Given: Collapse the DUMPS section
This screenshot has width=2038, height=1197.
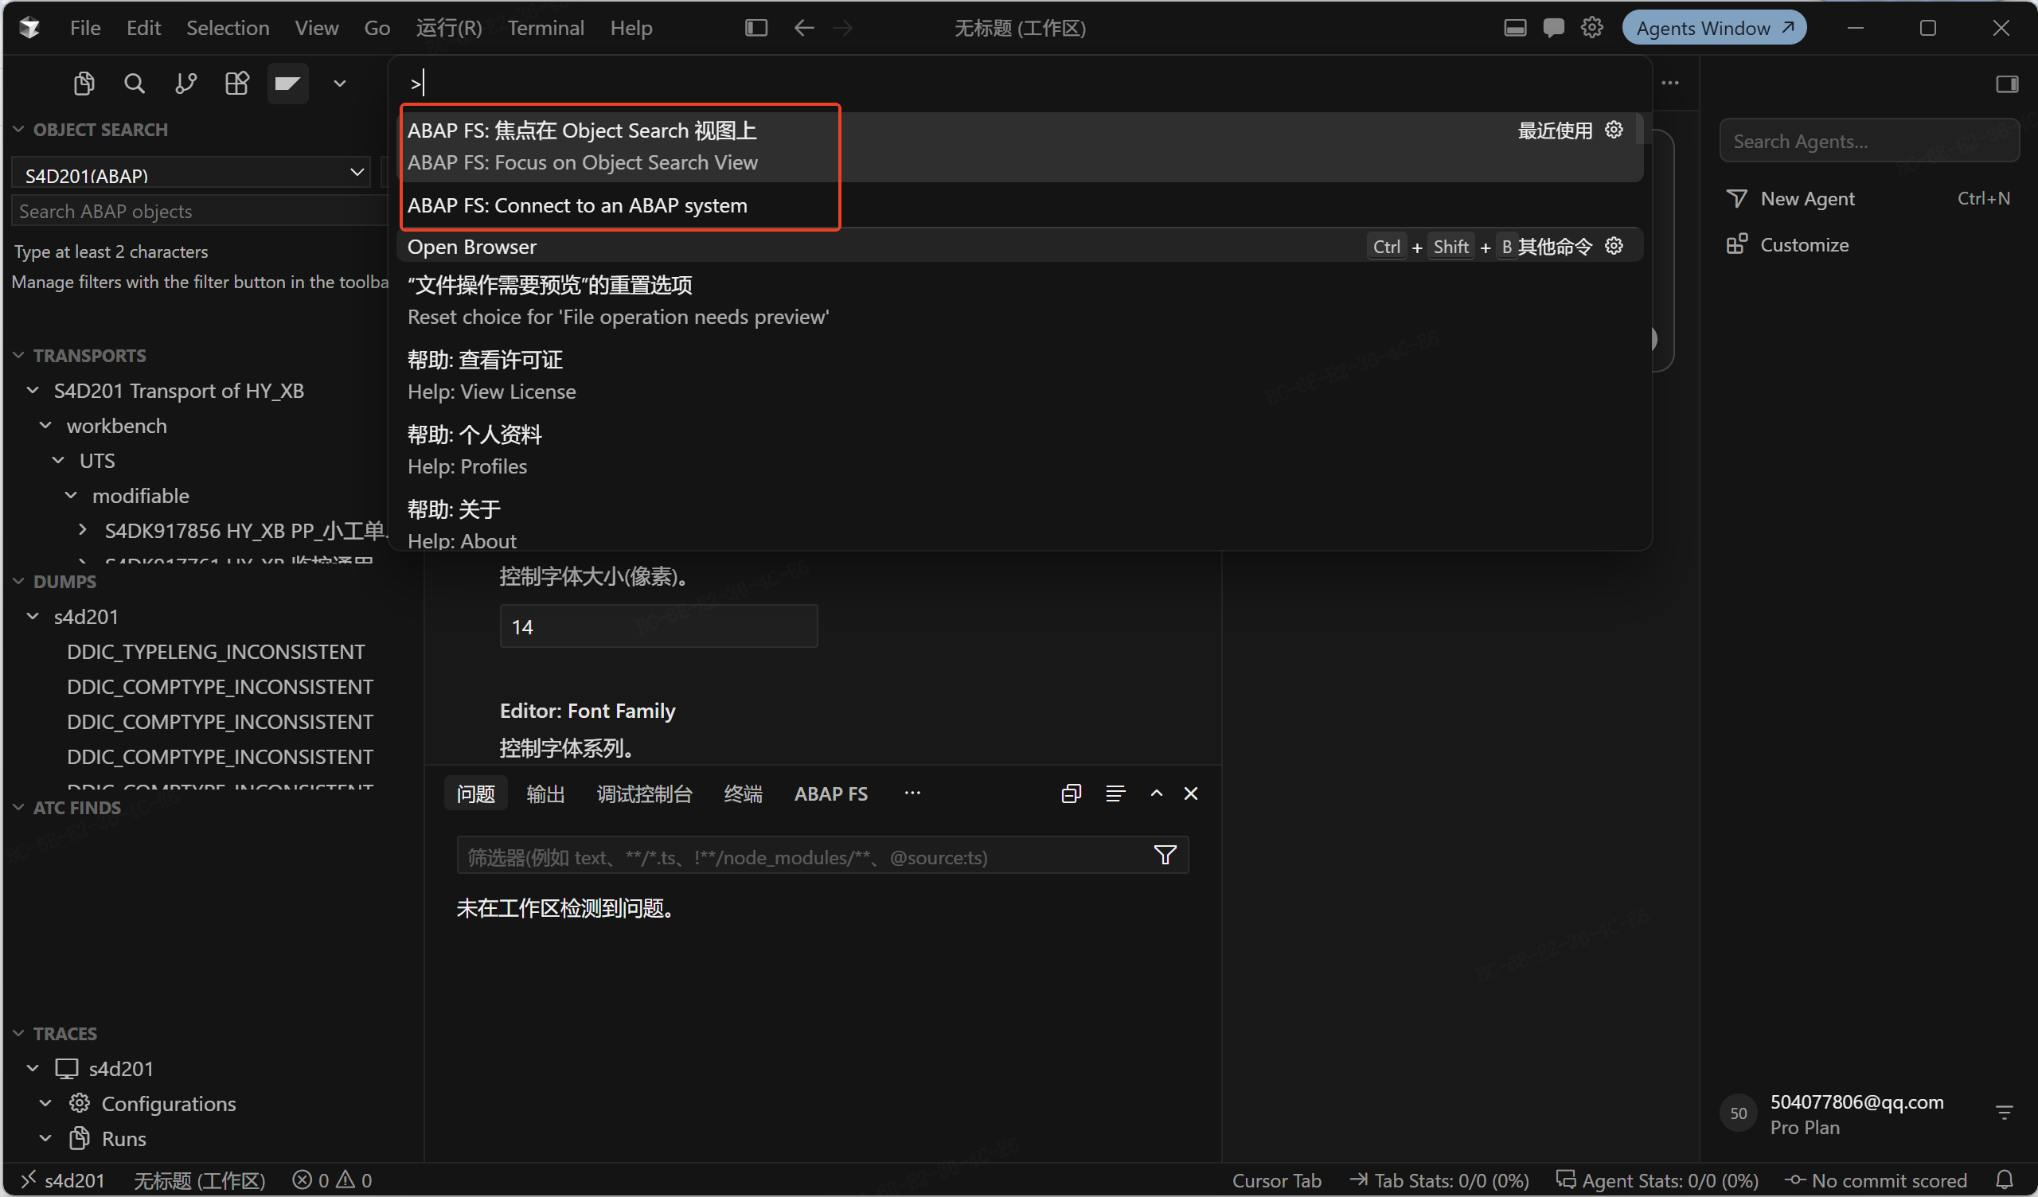Looking at the screenshot, I should [18, 582].
